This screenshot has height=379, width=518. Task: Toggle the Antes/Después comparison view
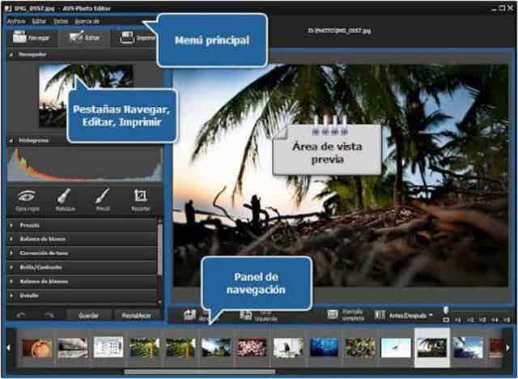405,314
